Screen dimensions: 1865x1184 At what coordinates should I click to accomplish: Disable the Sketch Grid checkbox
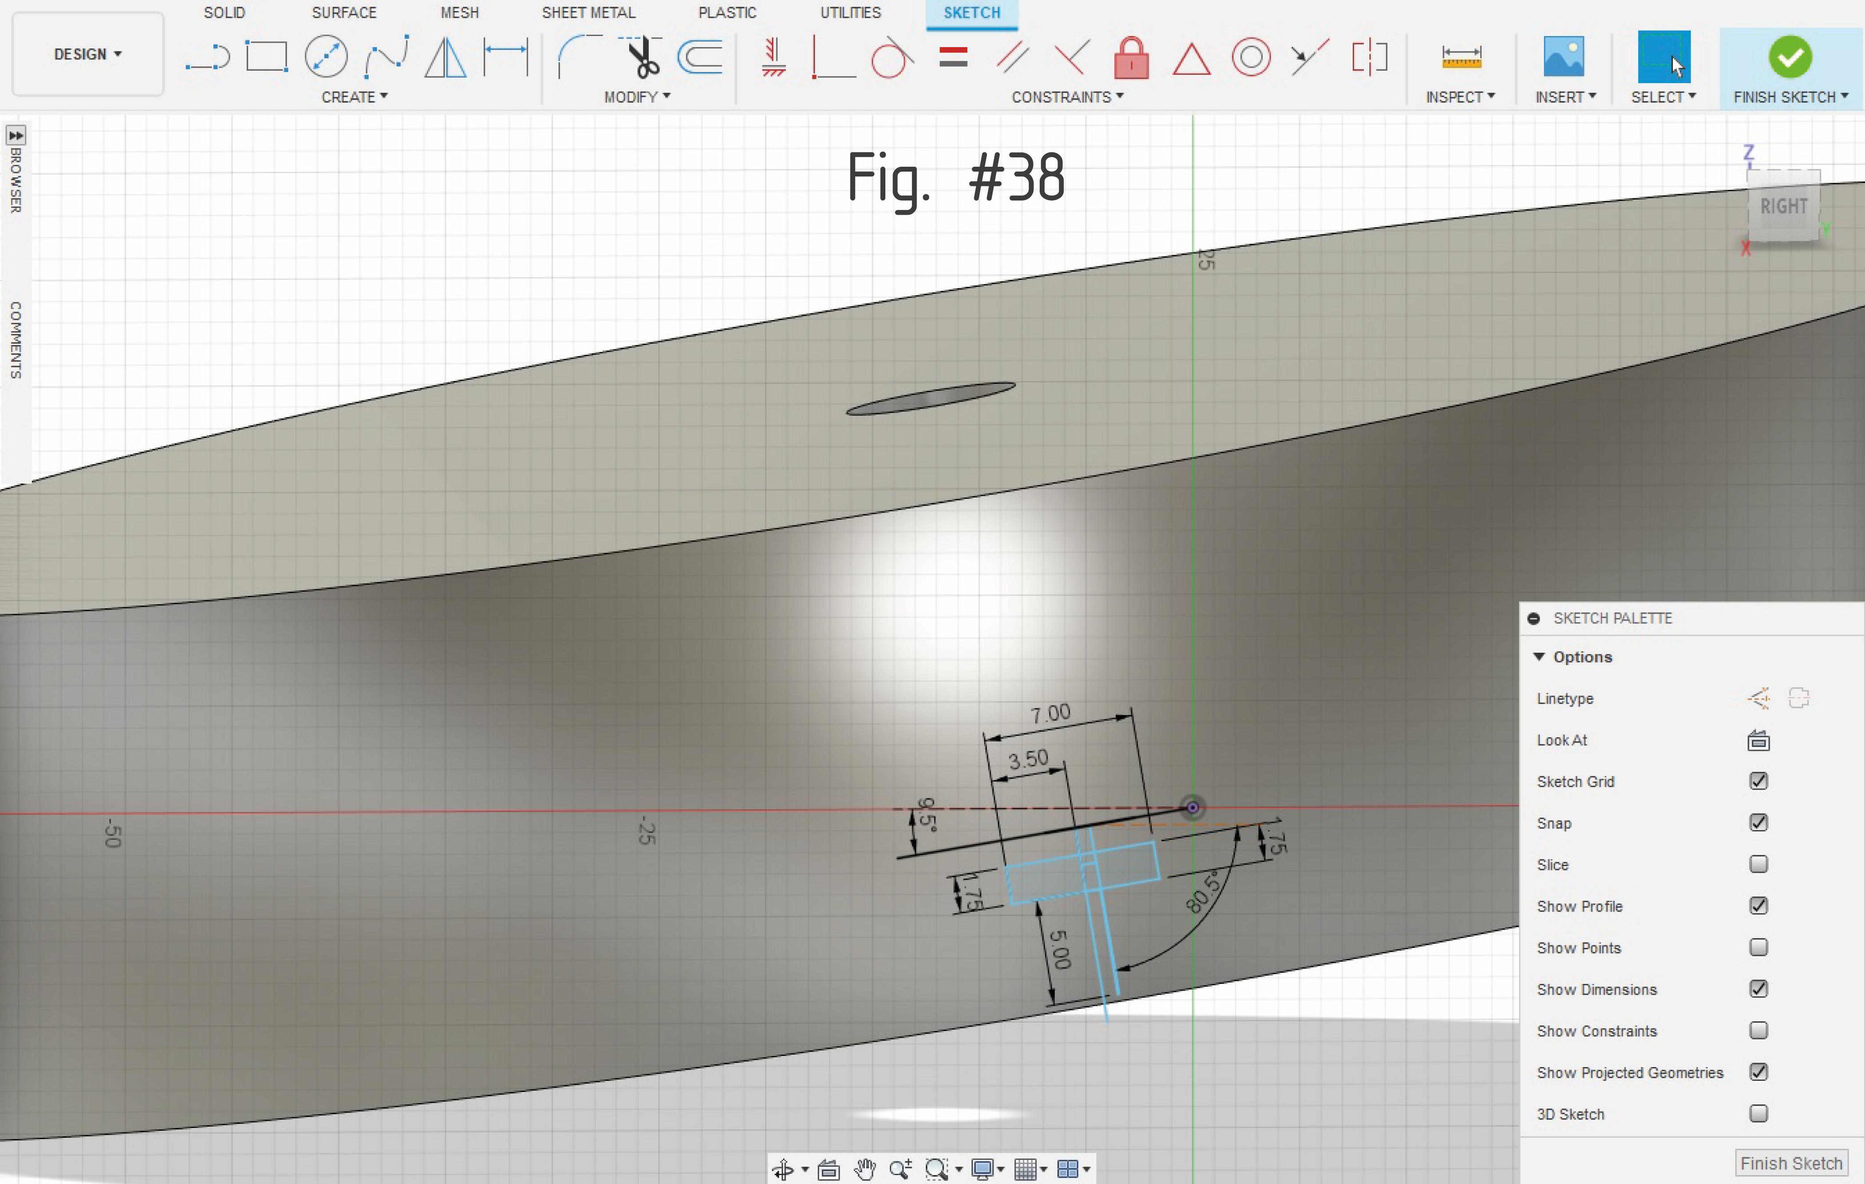(1758, 781)
